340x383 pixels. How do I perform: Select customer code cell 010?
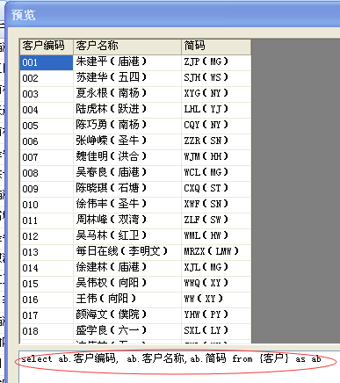pyautogui.click(x=47, y=205)
